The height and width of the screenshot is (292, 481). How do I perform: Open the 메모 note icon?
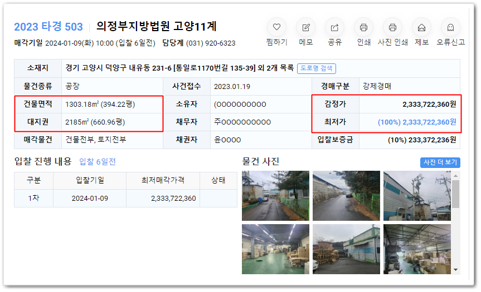pyautogui.click(x=306, y=27)
